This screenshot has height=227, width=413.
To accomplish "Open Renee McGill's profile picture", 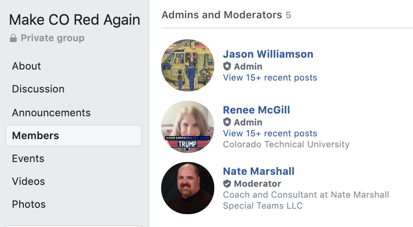I will coord(188,127).
